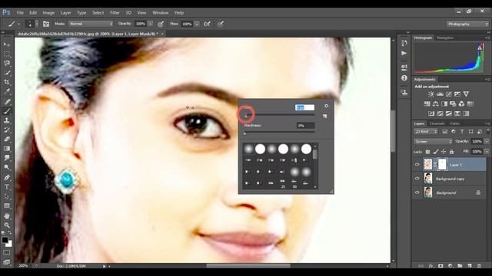Toggle Quick Mask mode
The width and height of the screenshot is (492, 276).
coord(7,252)
